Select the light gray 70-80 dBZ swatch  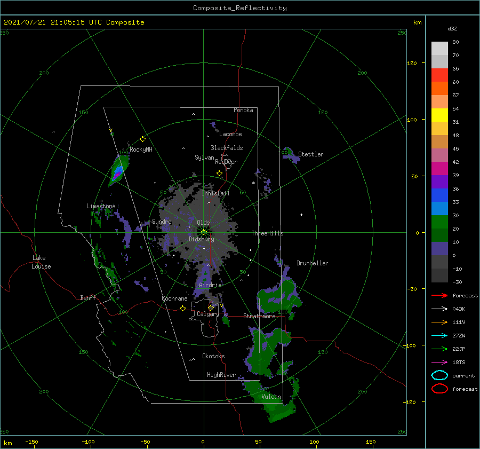439,49
